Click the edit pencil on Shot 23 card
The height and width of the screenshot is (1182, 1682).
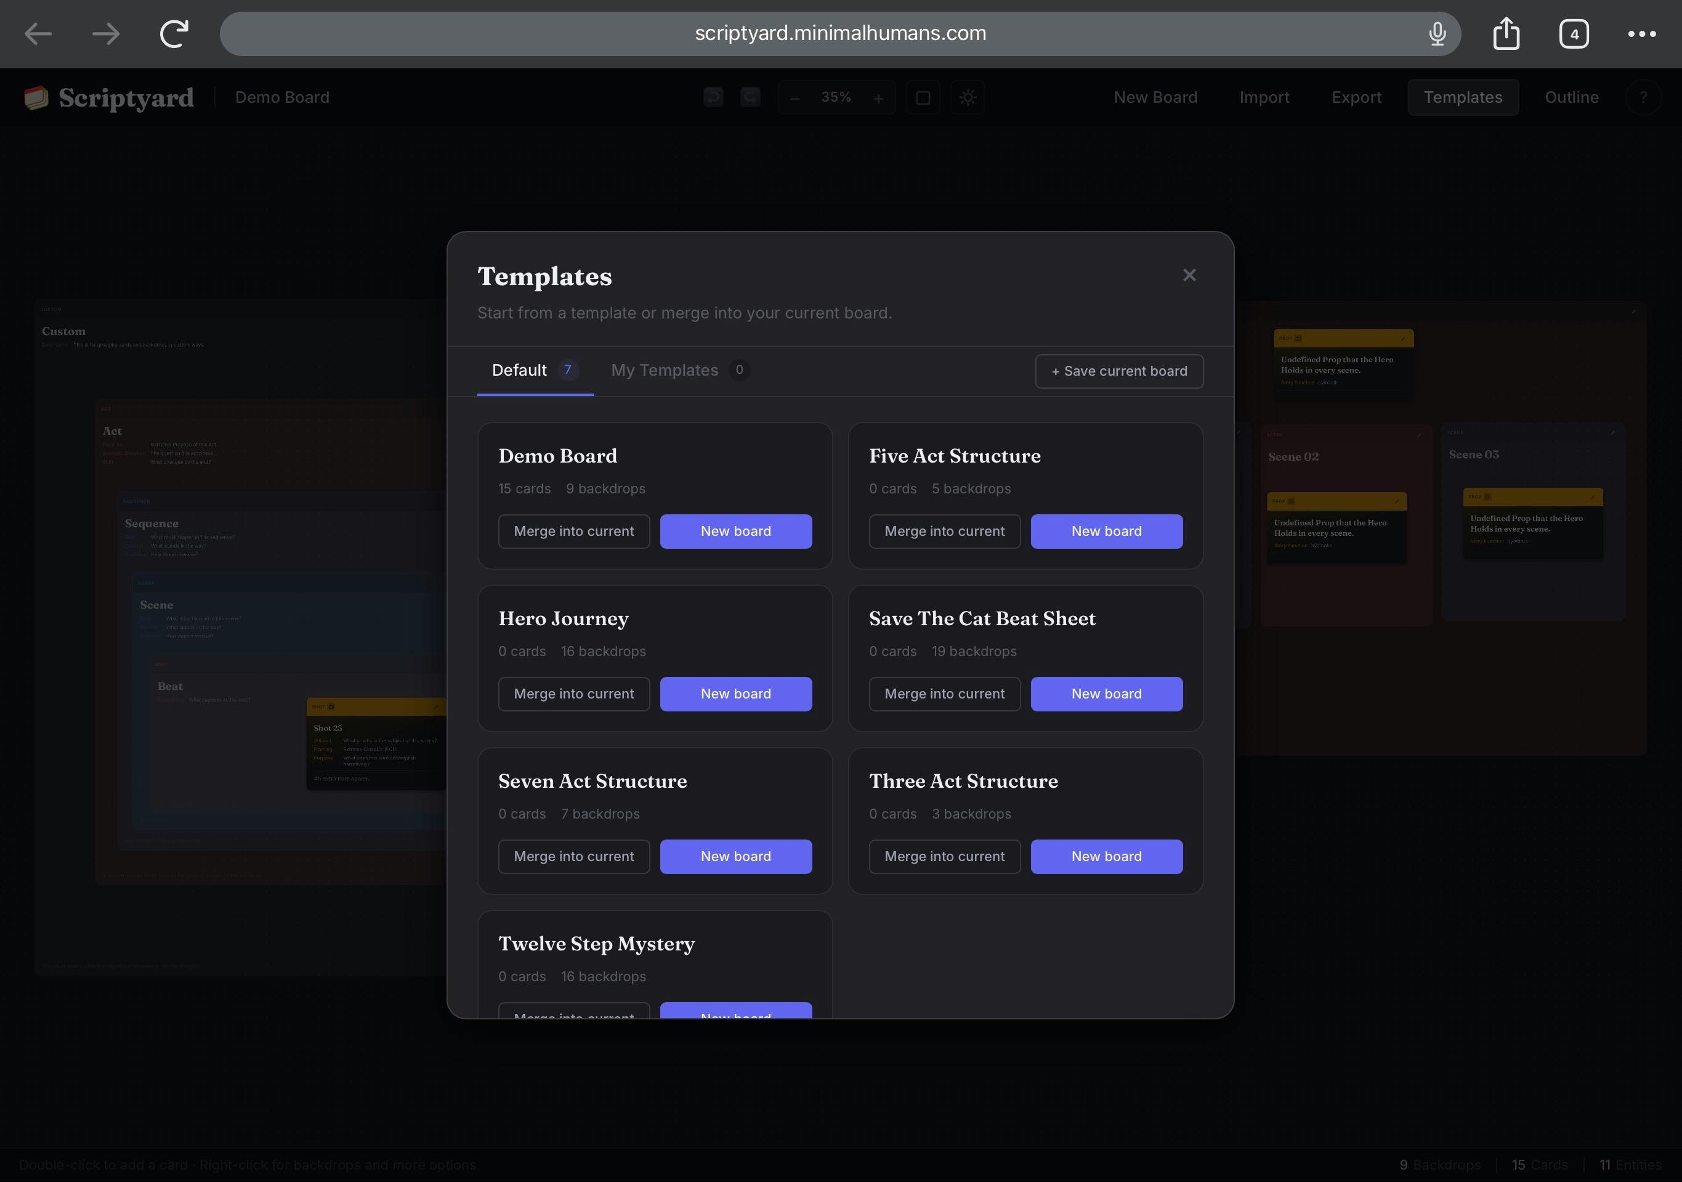436,706
